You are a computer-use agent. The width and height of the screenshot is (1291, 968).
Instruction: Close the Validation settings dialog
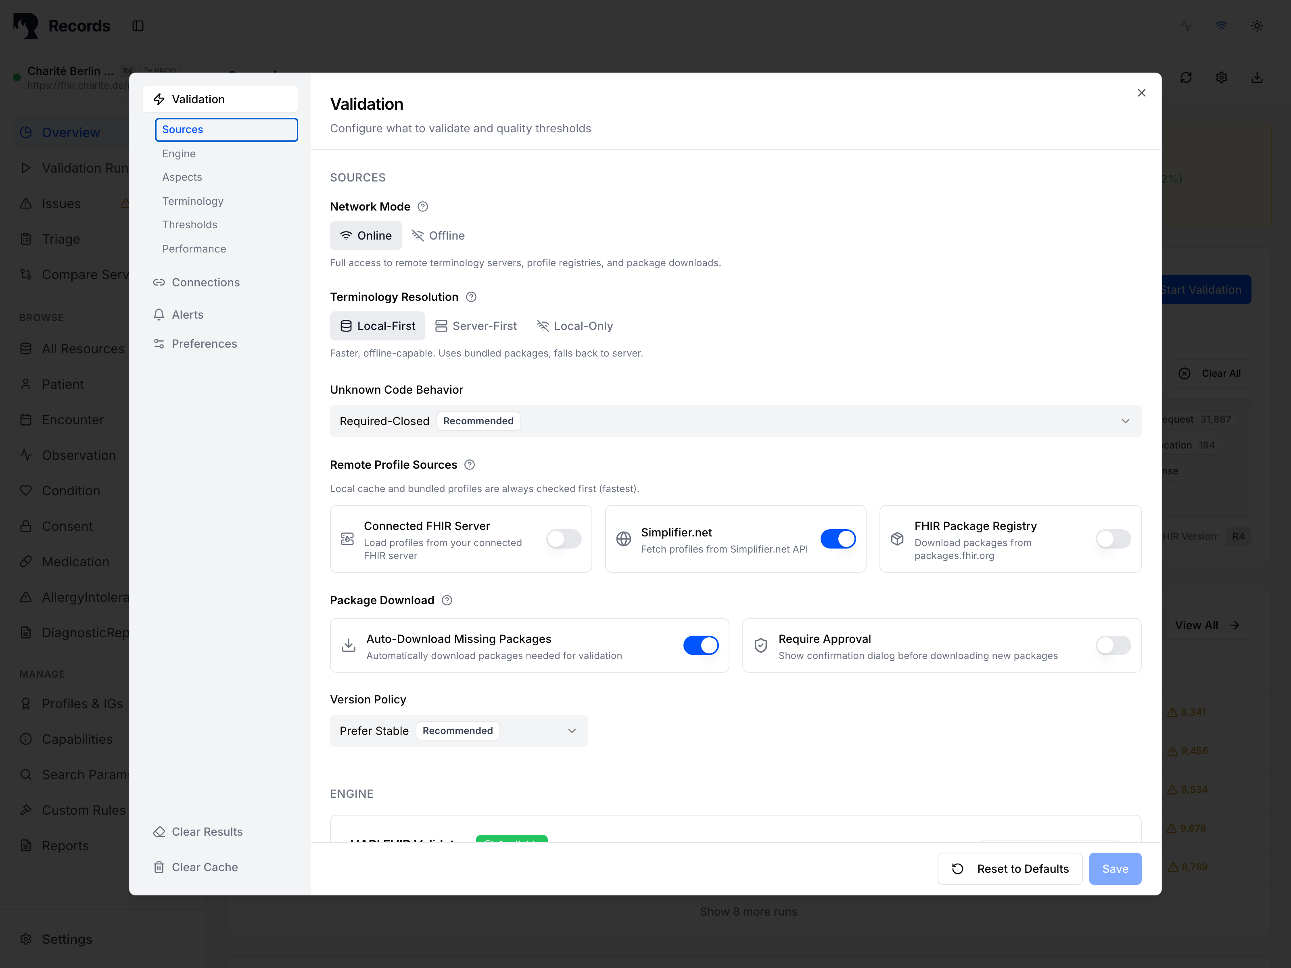point(1141,93)
